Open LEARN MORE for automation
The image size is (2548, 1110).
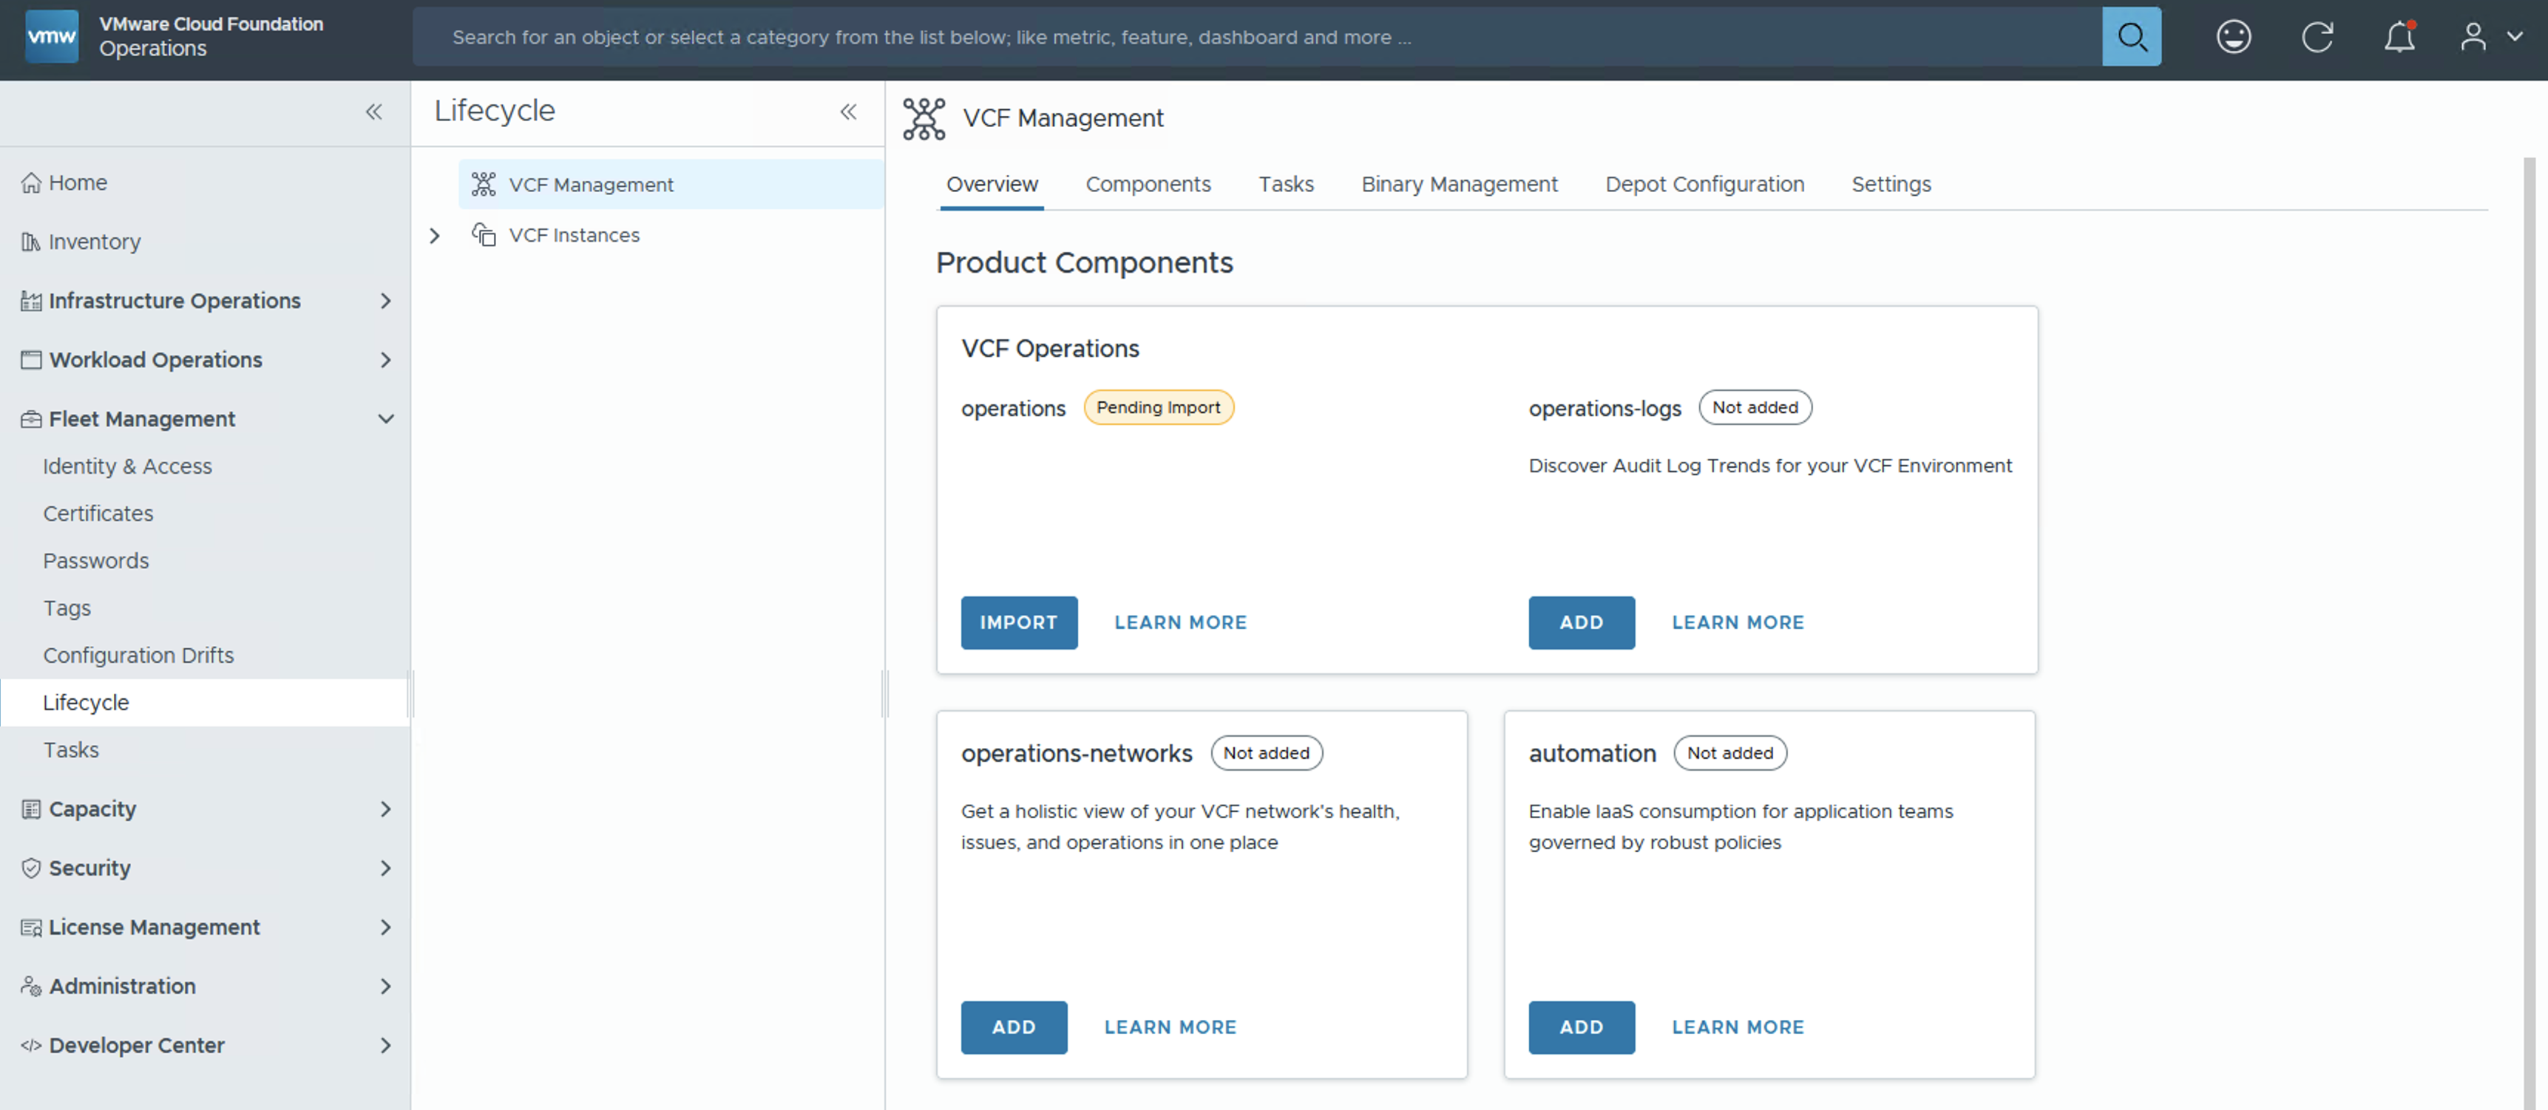pyautogui.click(x=1737, y=1027)
